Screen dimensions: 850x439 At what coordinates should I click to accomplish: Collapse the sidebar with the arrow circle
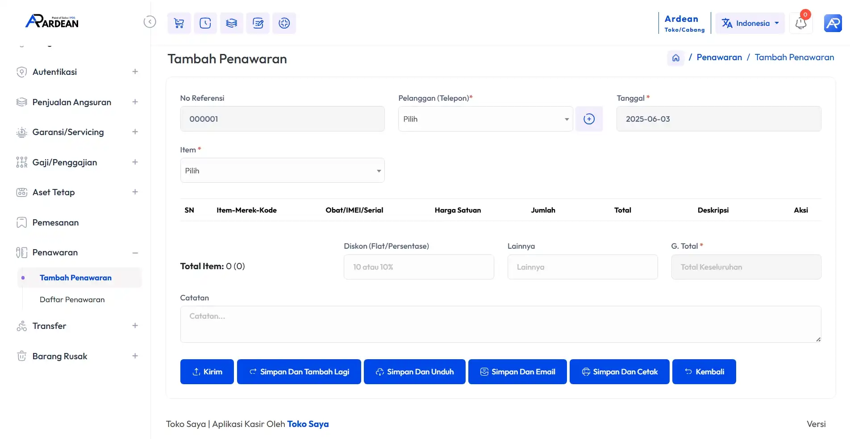coord(150,22)
